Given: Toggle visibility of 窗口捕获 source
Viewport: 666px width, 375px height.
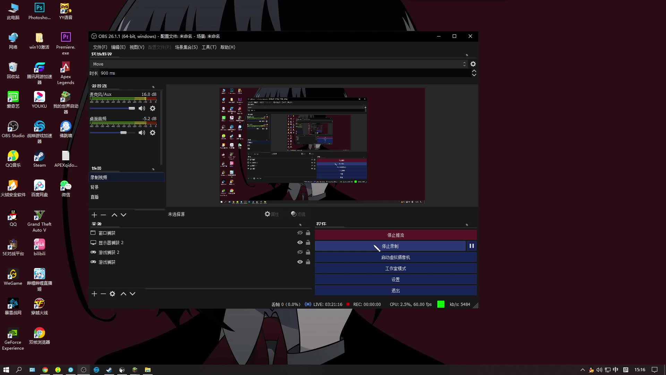Looking at the screenshot, I should pyautogui.click(x=300, y=233).
